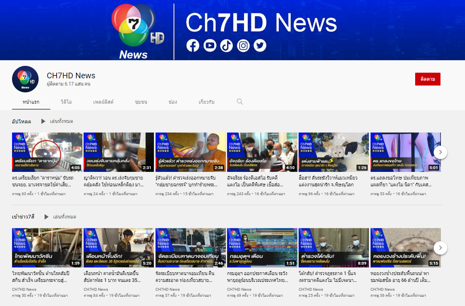Viewport: 465px width, 306px height.
Task: Select the หน้าแรก tab
Action: pyautogui.click(x=31, y=102)
